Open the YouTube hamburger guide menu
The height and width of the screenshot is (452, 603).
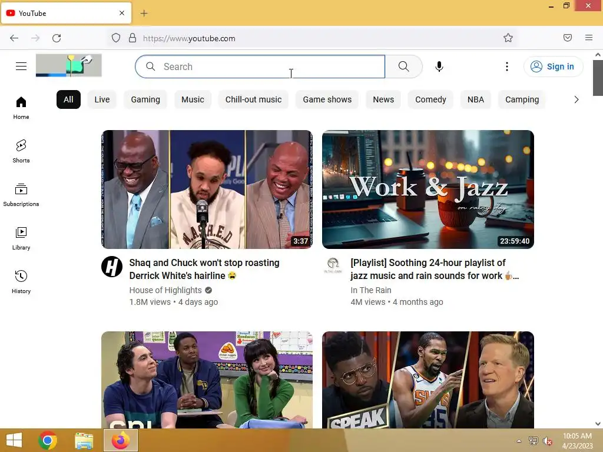[21, 67]
